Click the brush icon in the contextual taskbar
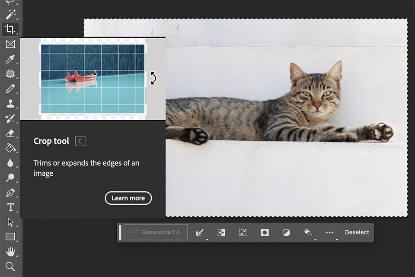 coord(199,232)
